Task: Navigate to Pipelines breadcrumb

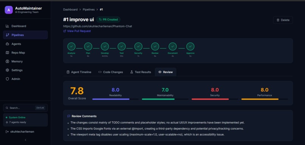Action: [89, 9]
